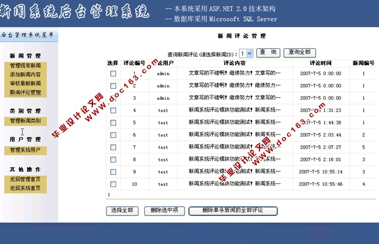Click the 其他操作 section heading
379x244 pixels.
click(x=25, y=170)
